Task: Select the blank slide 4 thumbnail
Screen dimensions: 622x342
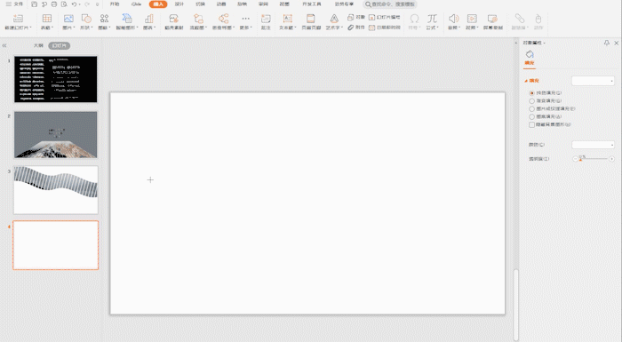Action: (x=55, y=245)
